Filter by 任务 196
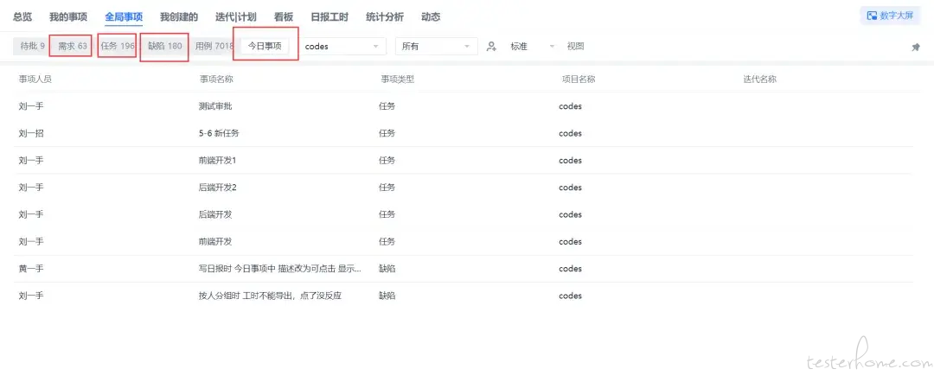Image resolution: width=934 pixels, height=382 pixels. click(118, 47)
